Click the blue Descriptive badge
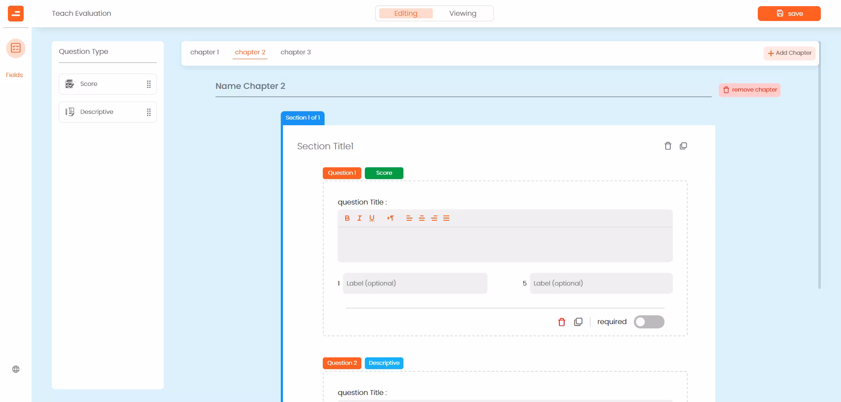841x402 pixels. click(x=384, y=363)
